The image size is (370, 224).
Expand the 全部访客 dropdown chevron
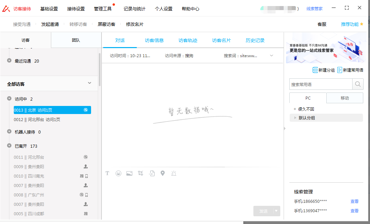(x=89, y=83)
